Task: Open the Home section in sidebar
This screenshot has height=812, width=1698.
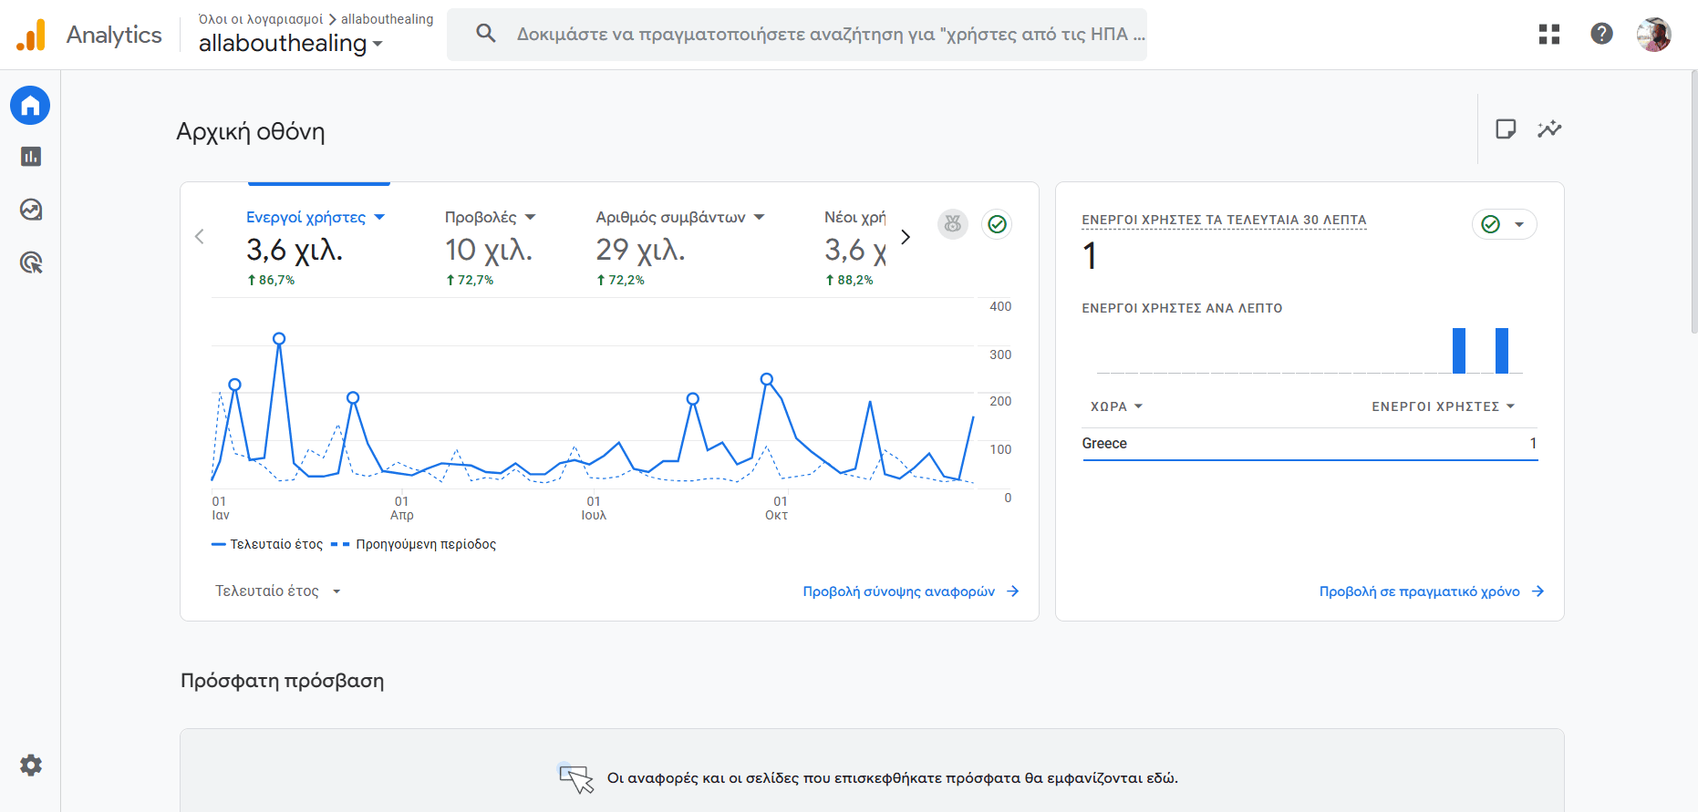Action: [x=30, y=106]
